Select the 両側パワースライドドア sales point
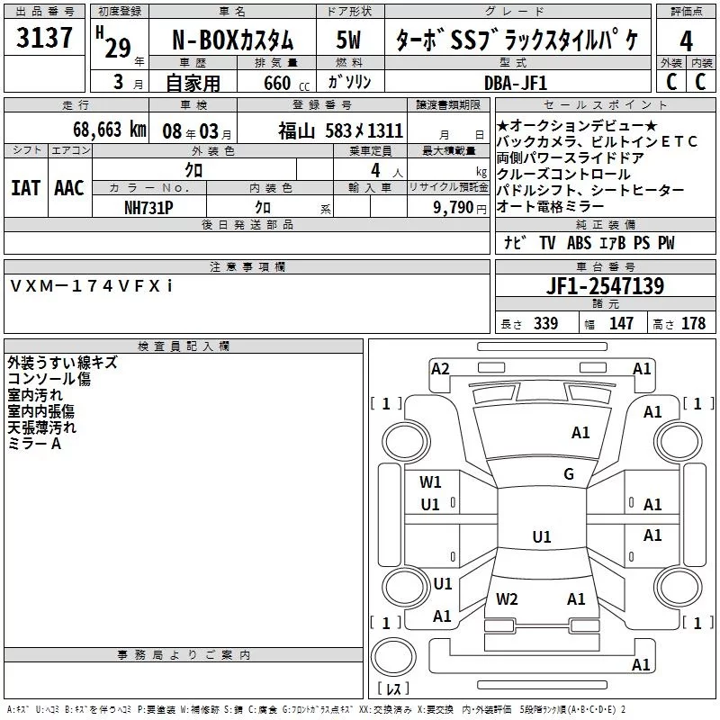 click(570, 158)
